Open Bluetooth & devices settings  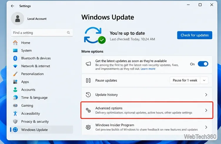pyautogui.click(x=42, y=58)
